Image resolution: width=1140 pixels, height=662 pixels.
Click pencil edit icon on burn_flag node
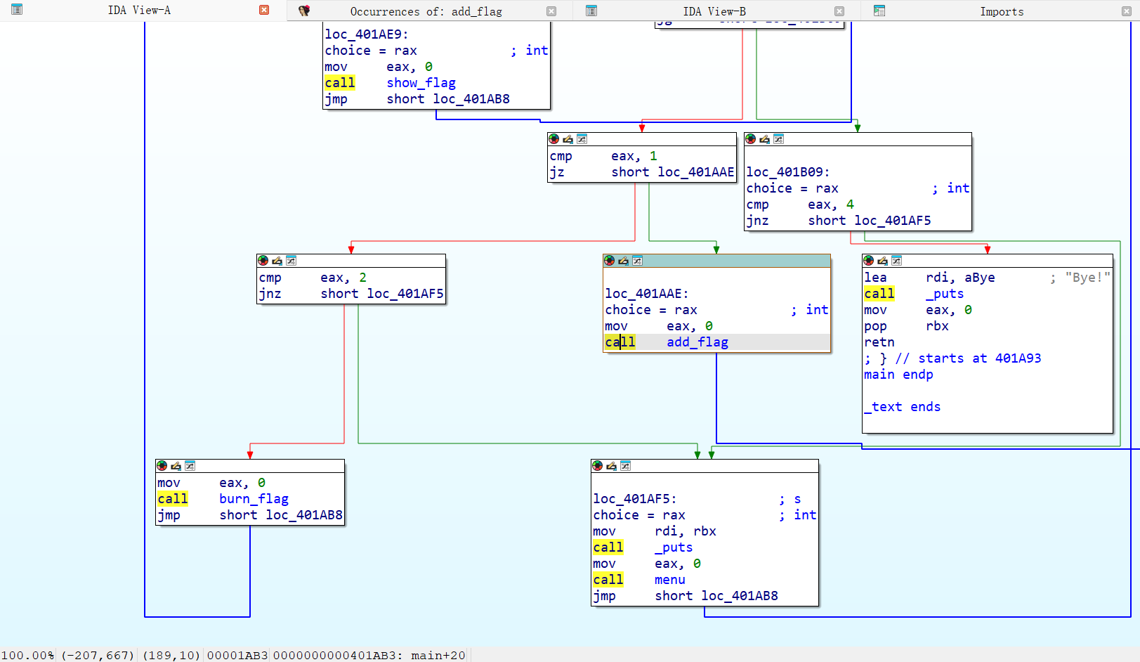point(176,466)
